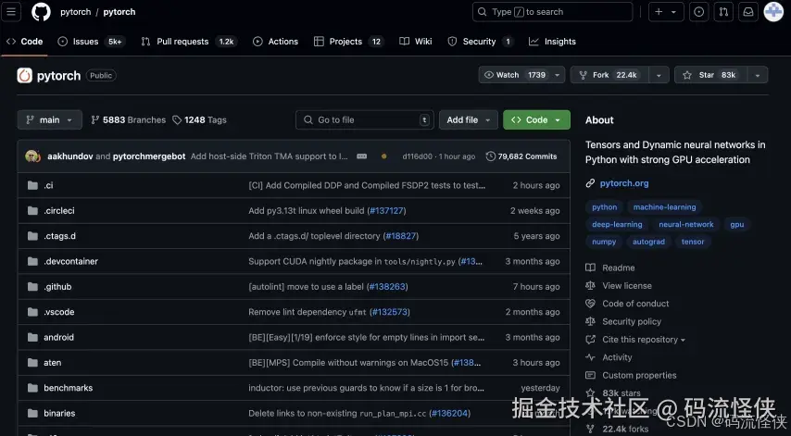The width and height of the screenshot is (791, 436).
Task: Expand Watch notification options arrow
Action: tap(558, 75)
